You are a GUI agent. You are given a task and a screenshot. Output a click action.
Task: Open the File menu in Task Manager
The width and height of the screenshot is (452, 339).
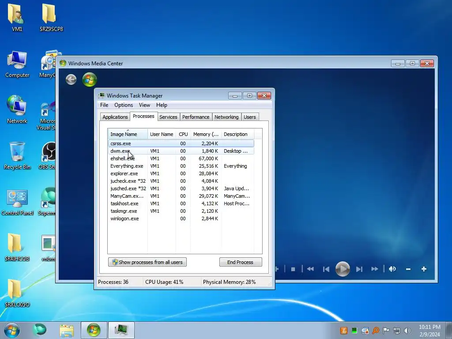pos(104,105)
